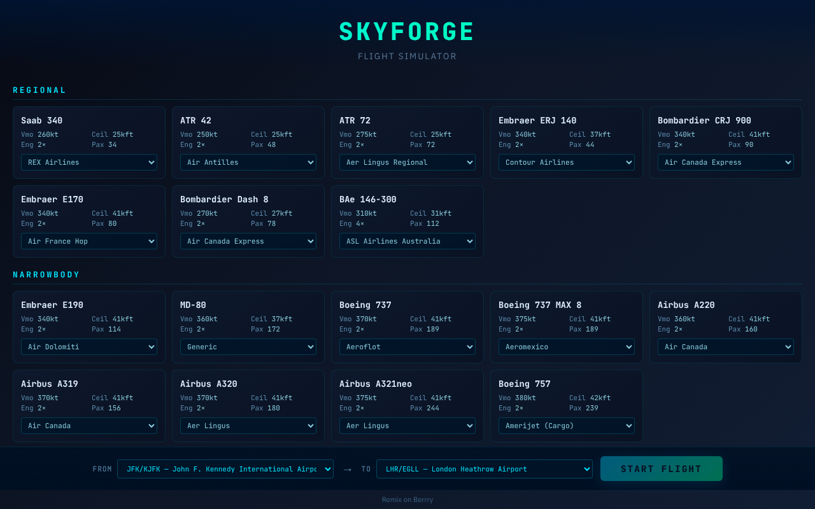Select the Embraer E190 title
The height and width of the screenshot is (509, 815).
[x=52, y=305]
